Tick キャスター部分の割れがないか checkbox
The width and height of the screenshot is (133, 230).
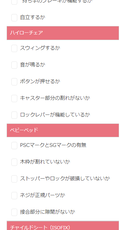[x=14, y=98]
